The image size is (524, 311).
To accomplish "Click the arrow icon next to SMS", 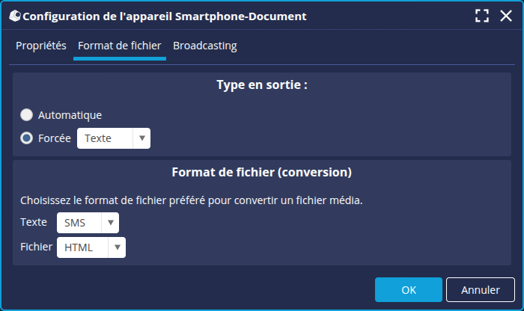I will click(x=111, y=223).
